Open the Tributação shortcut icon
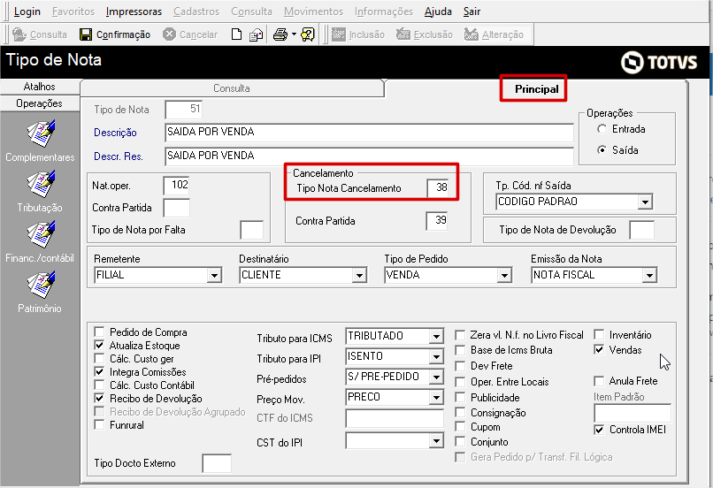 tap(41, 184)
